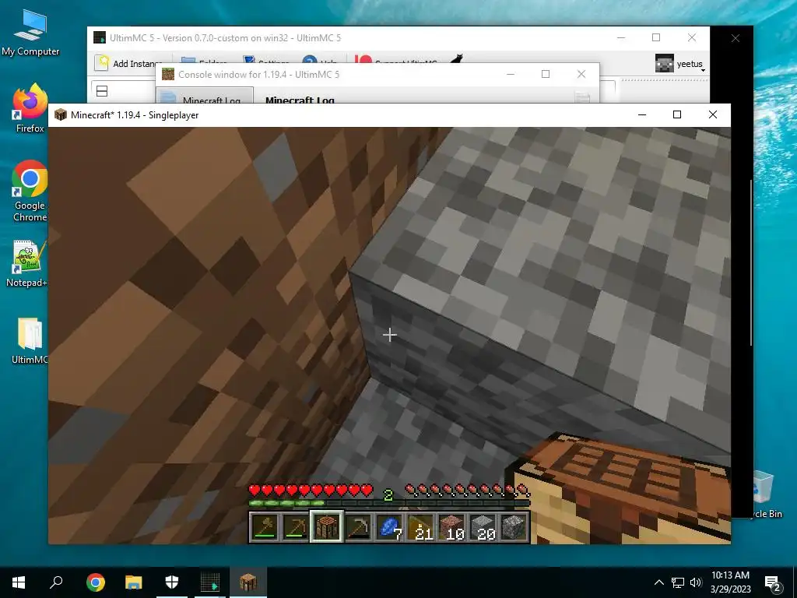
Task: Maximize the Minecraft 1.19.4 window
Action: tap(677, 115)
